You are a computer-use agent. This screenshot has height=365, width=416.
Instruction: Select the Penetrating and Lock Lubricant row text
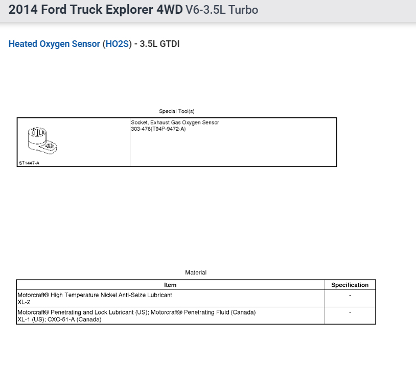136,312
